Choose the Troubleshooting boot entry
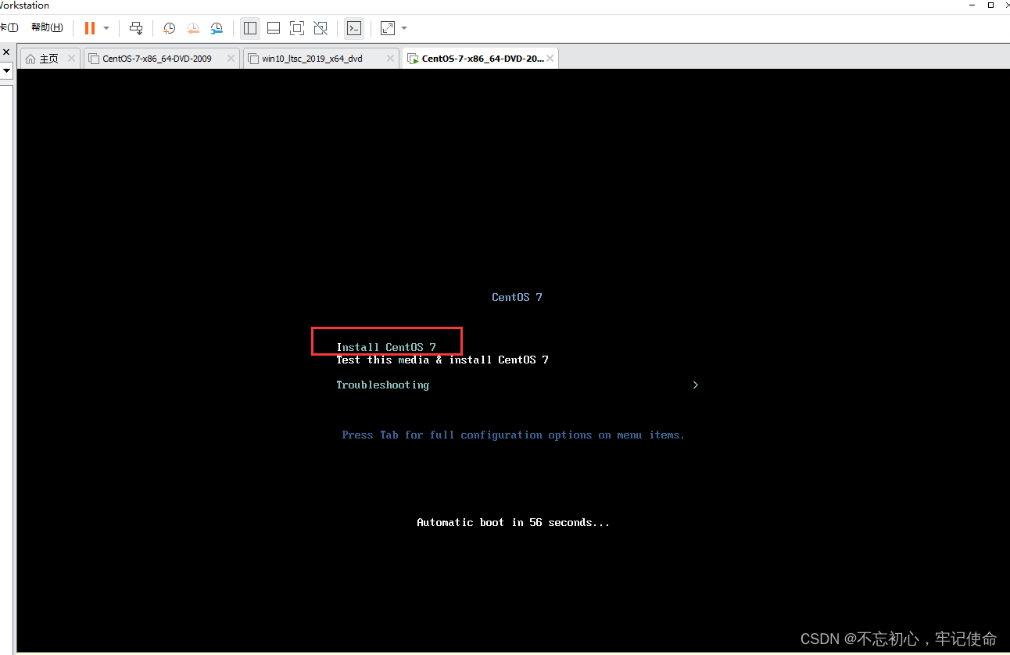 point(382,385)
